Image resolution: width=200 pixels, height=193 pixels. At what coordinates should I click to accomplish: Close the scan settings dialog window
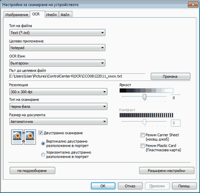193,4
